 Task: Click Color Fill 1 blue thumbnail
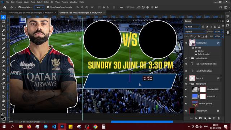point(195,96)
